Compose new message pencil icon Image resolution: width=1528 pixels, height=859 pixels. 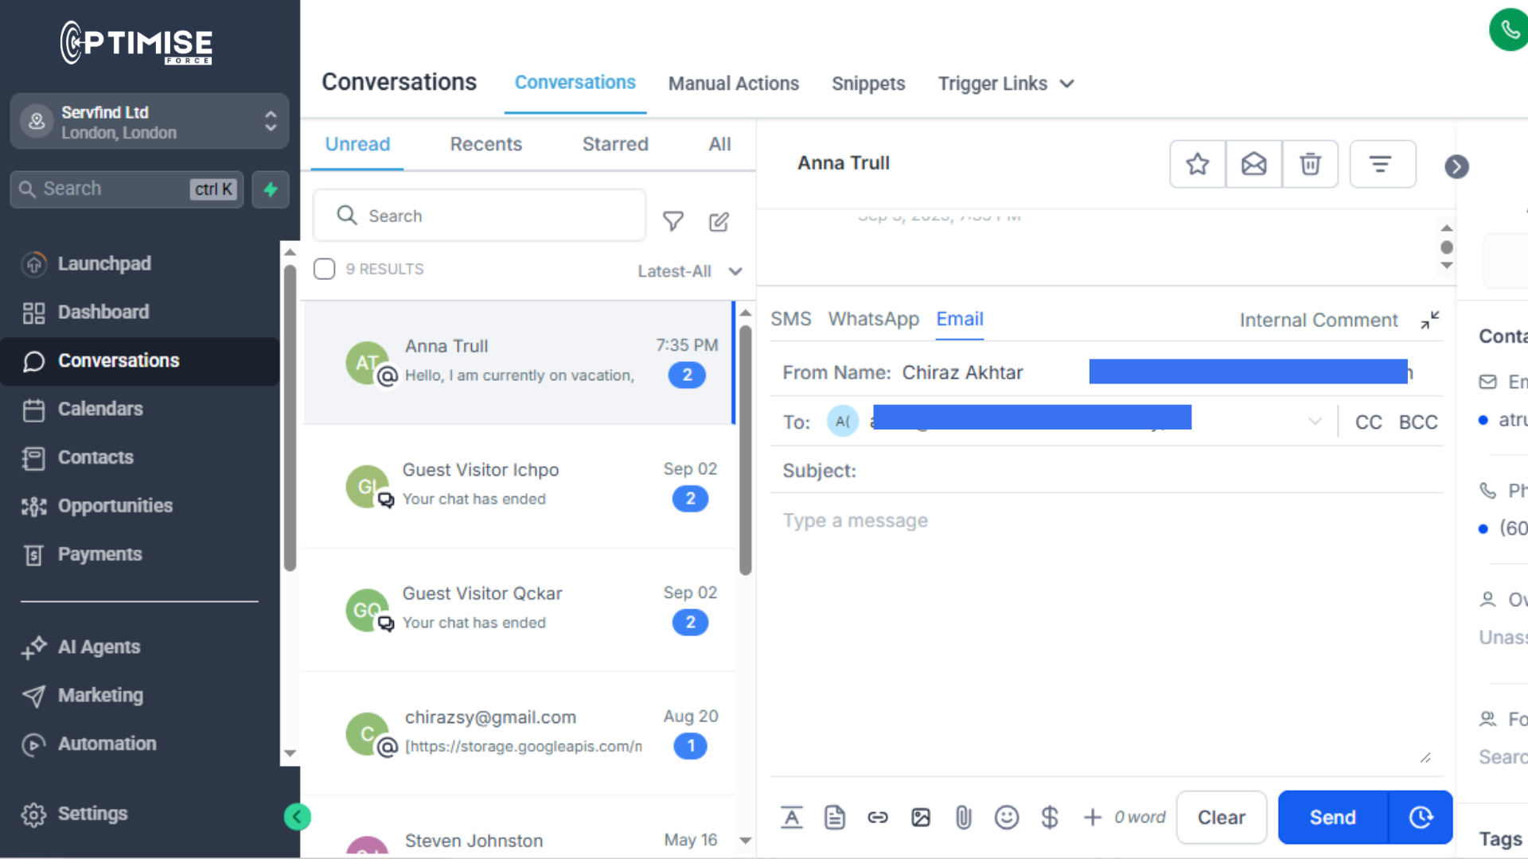(719, 222)
